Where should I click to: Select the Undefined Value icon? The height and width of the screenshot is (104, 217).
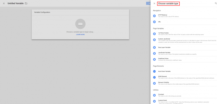coord(154,60)
